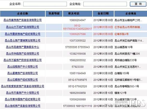Click the 企业地址 column header
The width and height of the screenshot is (147, 109).
(x=131, y=14)
